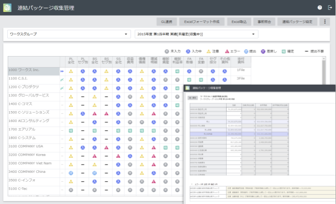Click BS全社 submitted icon for 3400 COMPANY China
The width and height of the screenshot is (336, 204).
click(94, 173)
